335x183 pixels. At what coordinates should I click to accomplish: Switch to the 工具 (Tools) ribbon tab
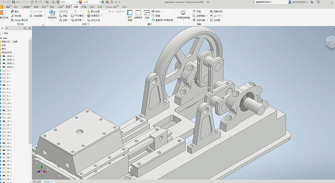(x=60, y=7)
